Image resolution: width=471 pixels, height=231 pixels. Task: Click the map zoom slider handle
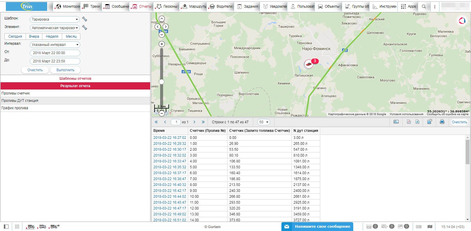tap(162, 82)
